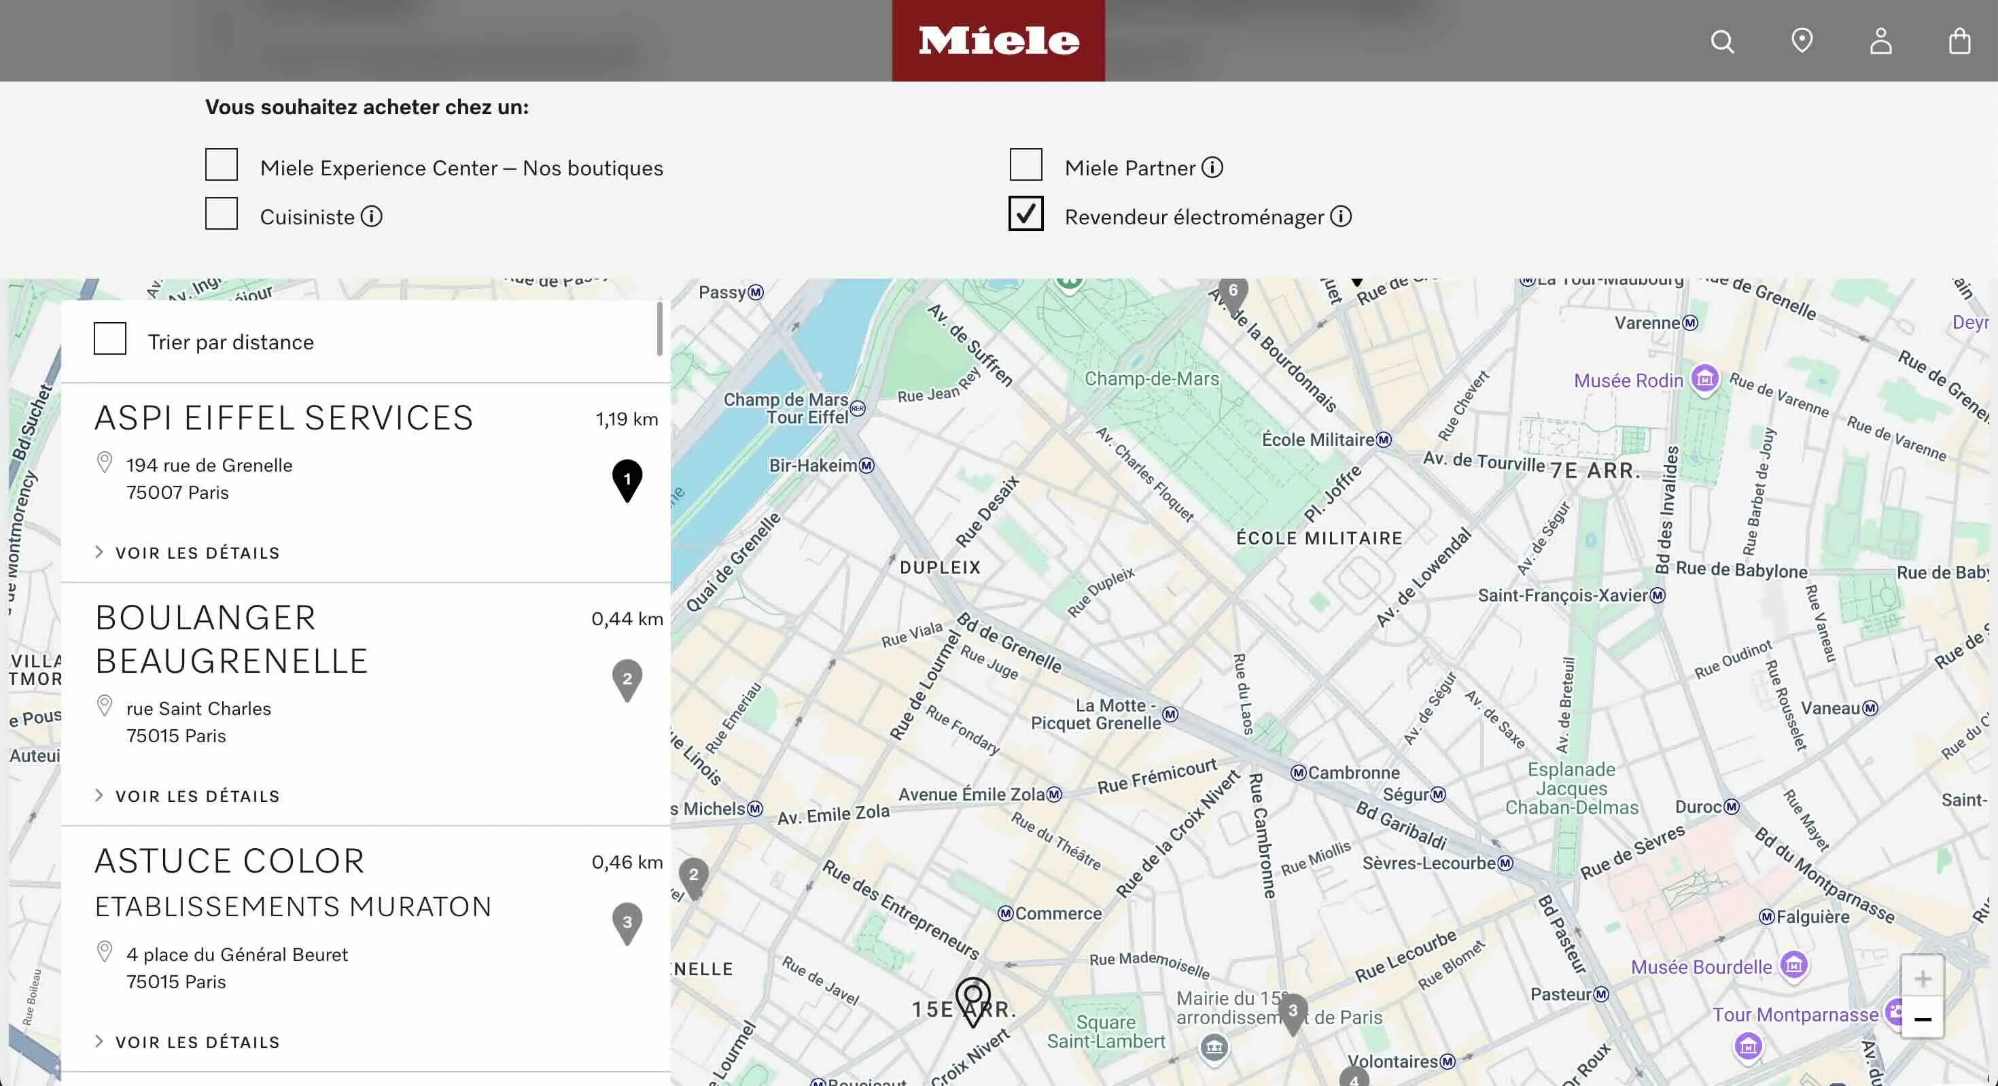Zoom in the map with plus button
The image size is (1998, 1086).
tap(1922, 977)
